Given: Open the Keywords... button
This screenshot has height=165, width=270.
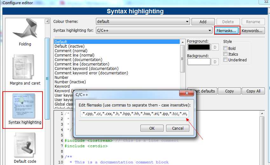Looking at the screenshot, I should pyautogui.click(x=252, y=31).
